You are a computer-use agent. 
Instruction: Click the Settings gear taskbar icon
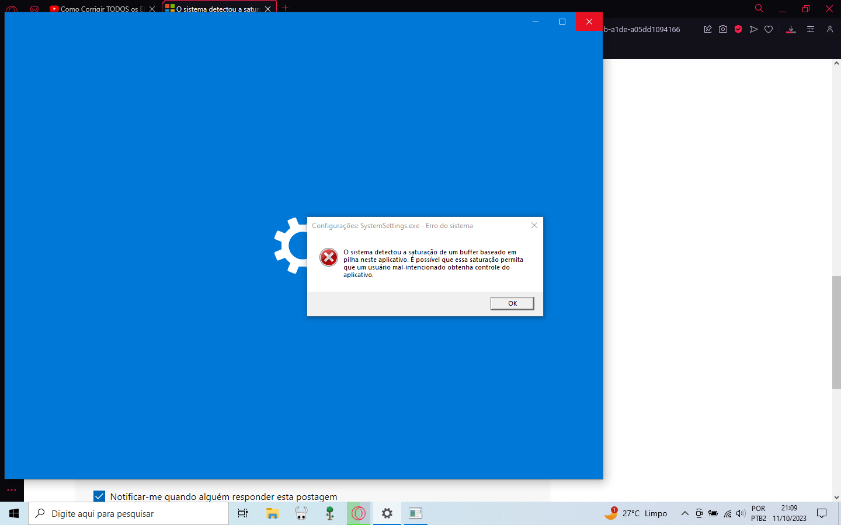tap(387, 513)
